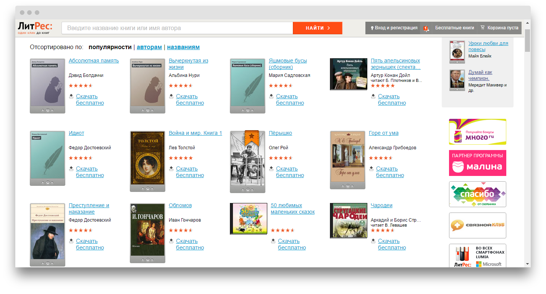Click the Обломов book cover thumbnail
This screenshot has width=546, height=294.
(147, 230)
